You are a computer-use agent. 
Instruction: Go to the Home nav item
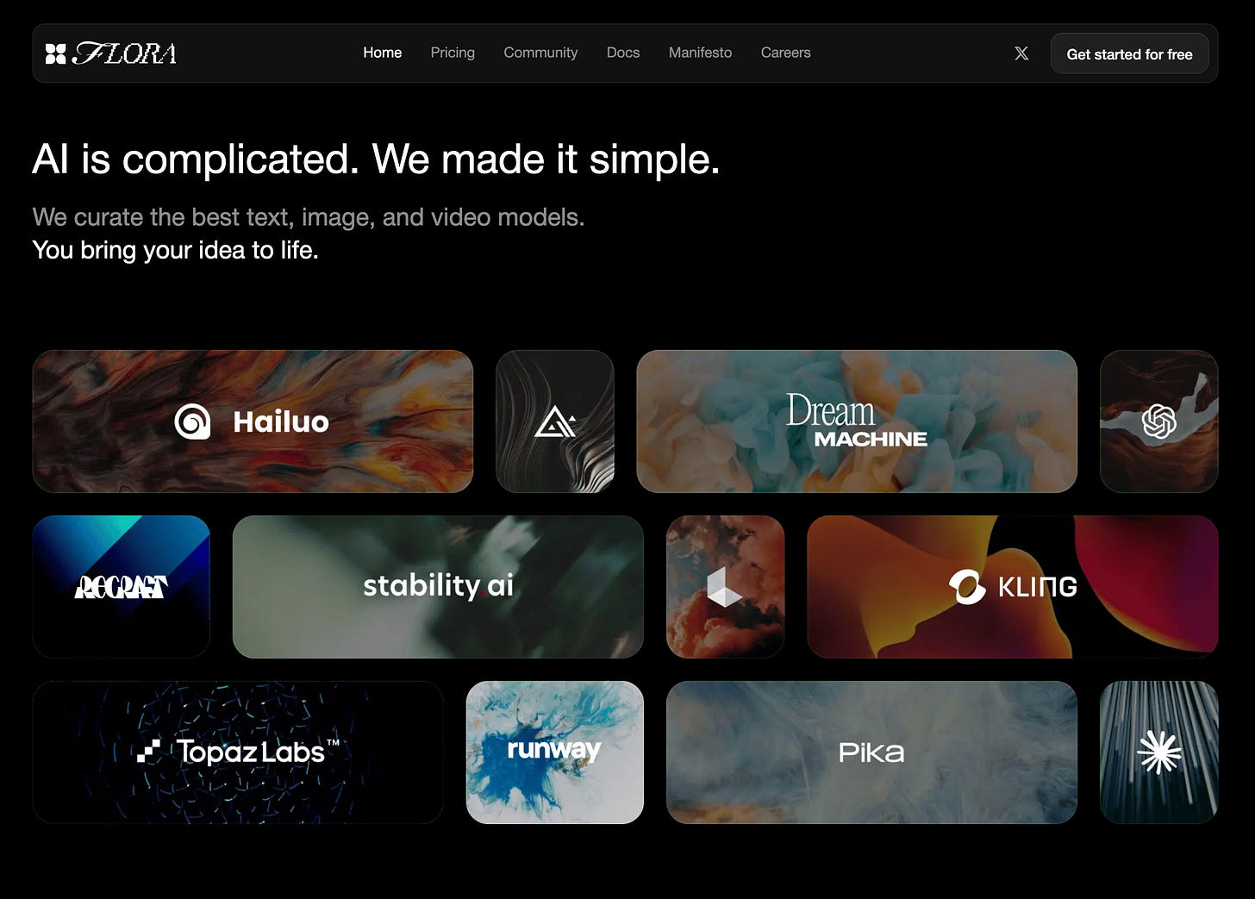tap(382, 53)
